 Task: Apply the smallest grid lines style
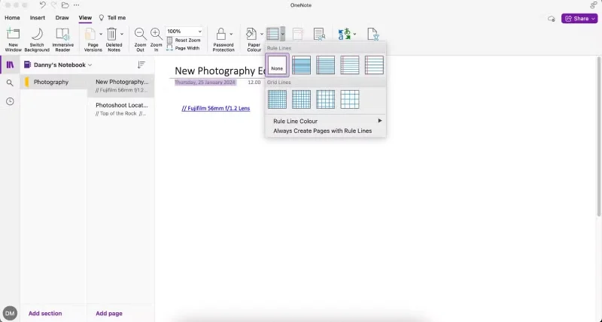(277, 100)
